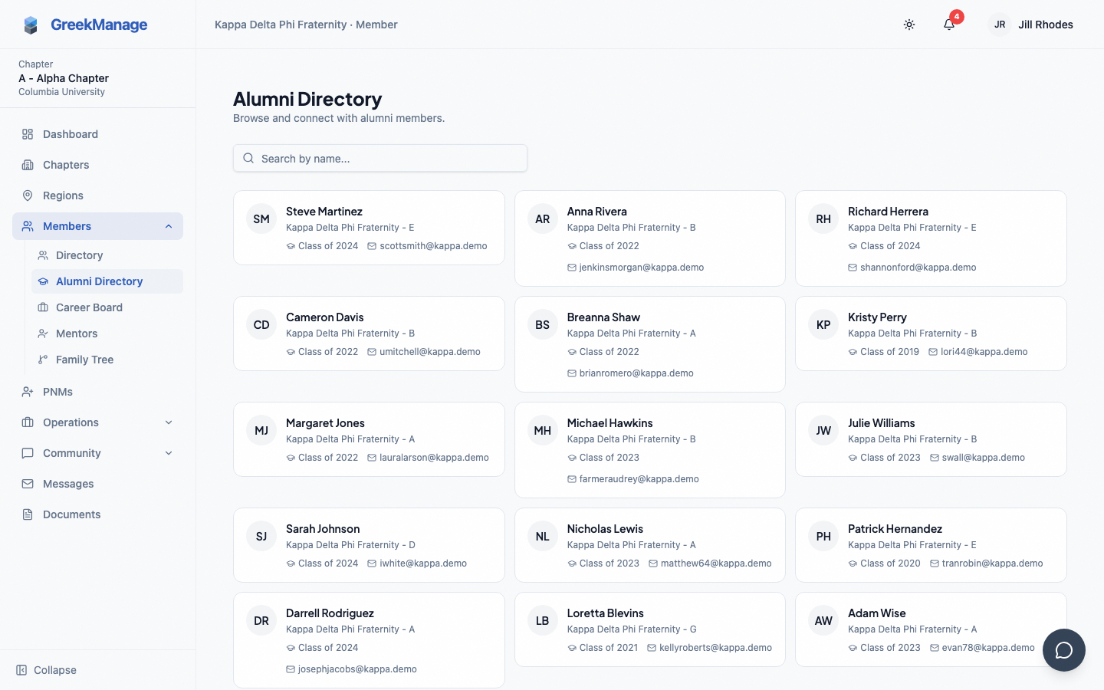Screen dimensions: 1104x690
Task: Select the Alpha Chapter selector in sidebar
Action: click(97, 78)
